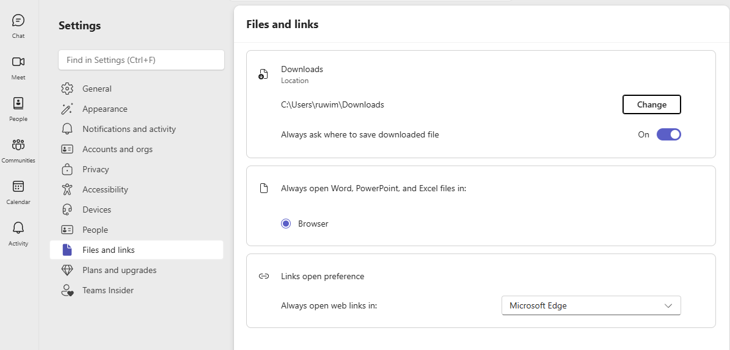Go to People in the app rail
The image size is (730, 350).
click(x=18, y=103)
